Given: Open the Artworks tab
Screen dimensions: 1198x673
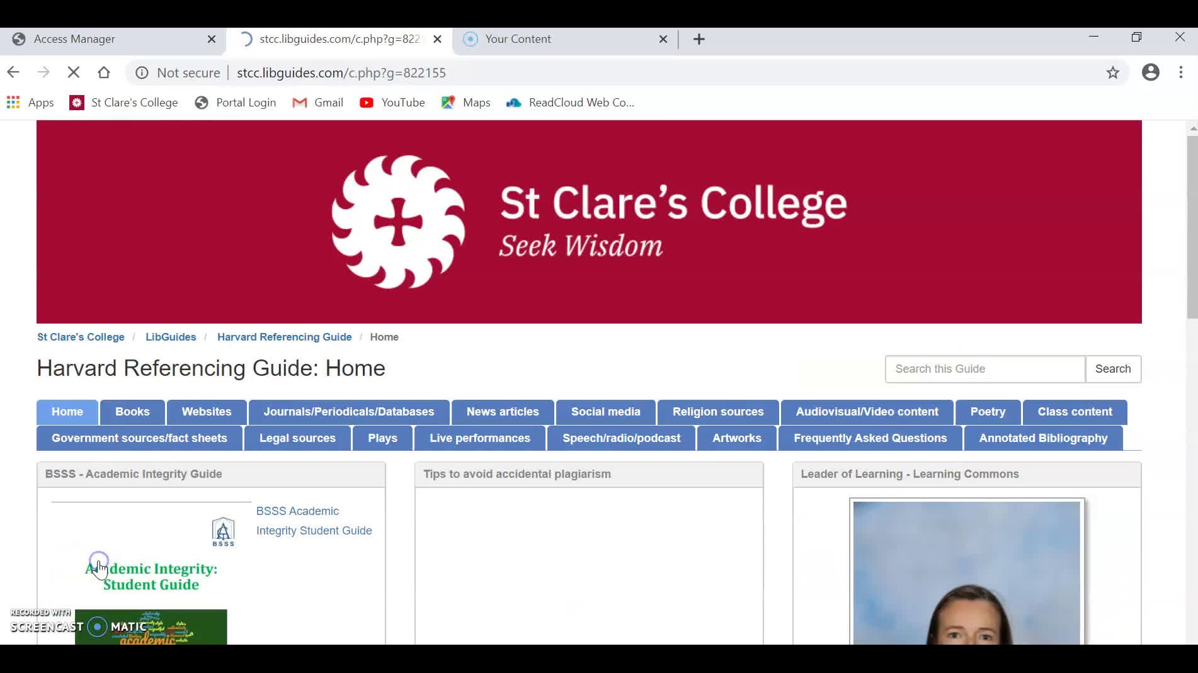Looking at the screenshot, I should (x=737, y=438).
